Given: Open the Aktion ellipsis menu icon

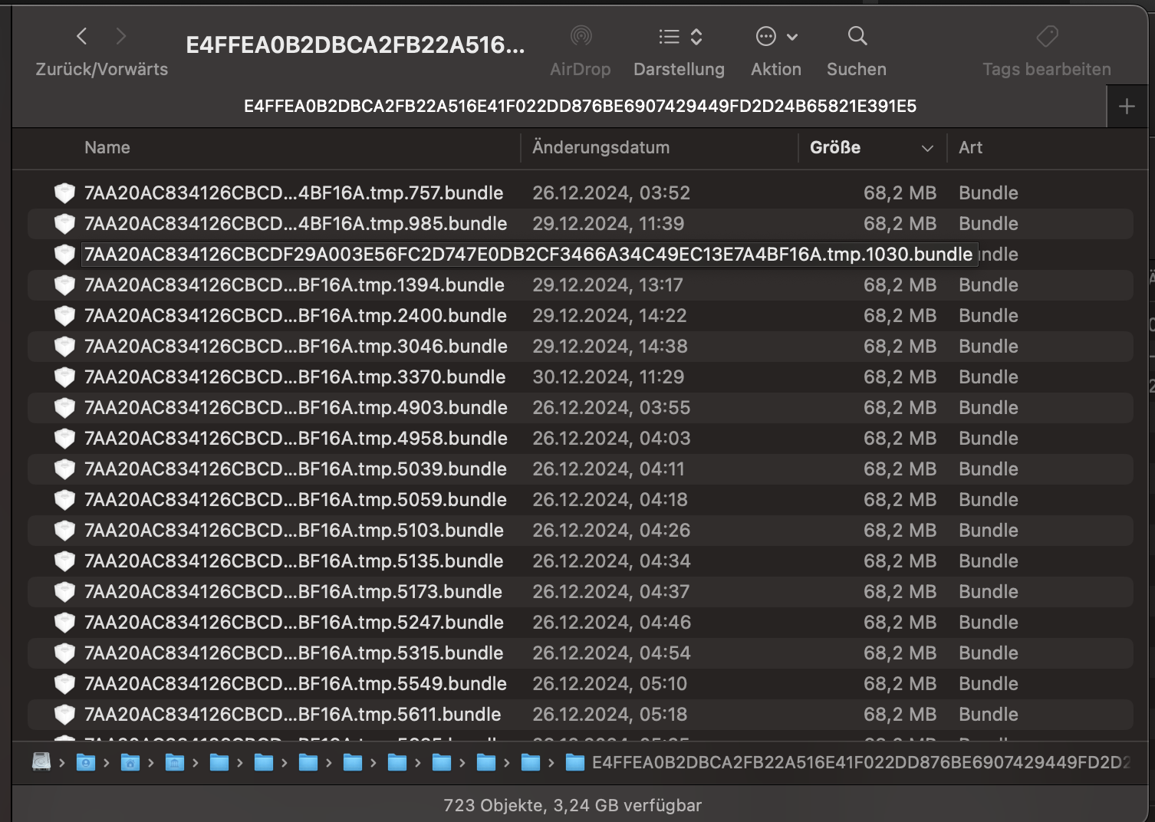Looking at the screenshot, I should click(766, 36).
